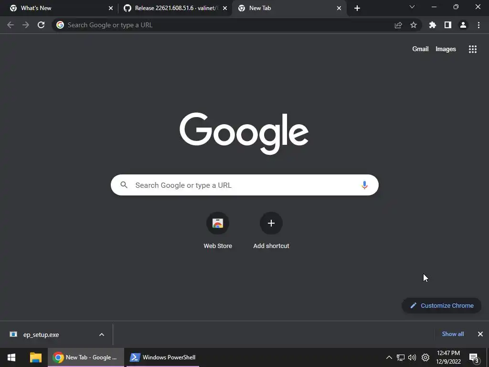The height and width of the screenshot is (367, 489).
Task: Click the Customize Chrome button
Action: point(442,305)
